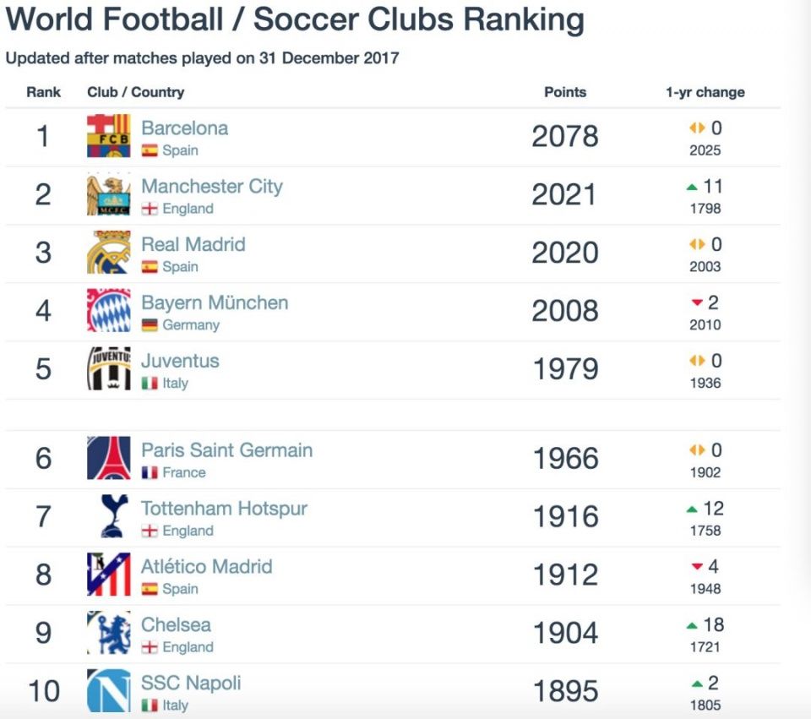Click the Juventus club crest icon

(x=108, y=368)
